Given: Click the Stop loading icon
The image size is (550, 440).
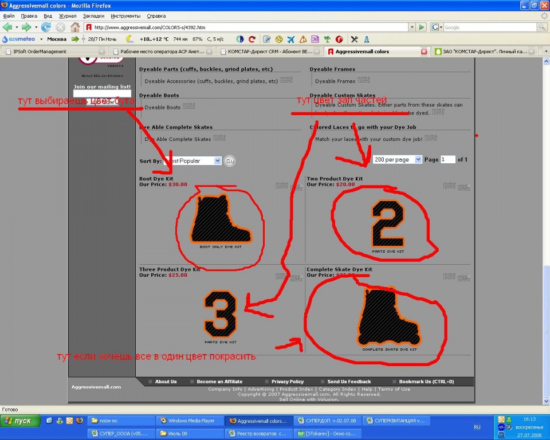Looking at the screenshot, I should coord(60,27).
